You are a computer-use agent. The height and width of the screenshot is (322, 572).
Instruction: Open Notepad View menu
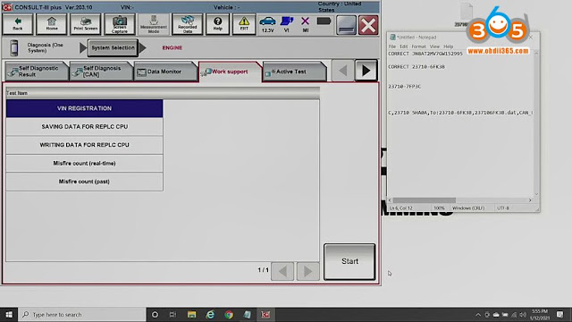pos(434,47)
